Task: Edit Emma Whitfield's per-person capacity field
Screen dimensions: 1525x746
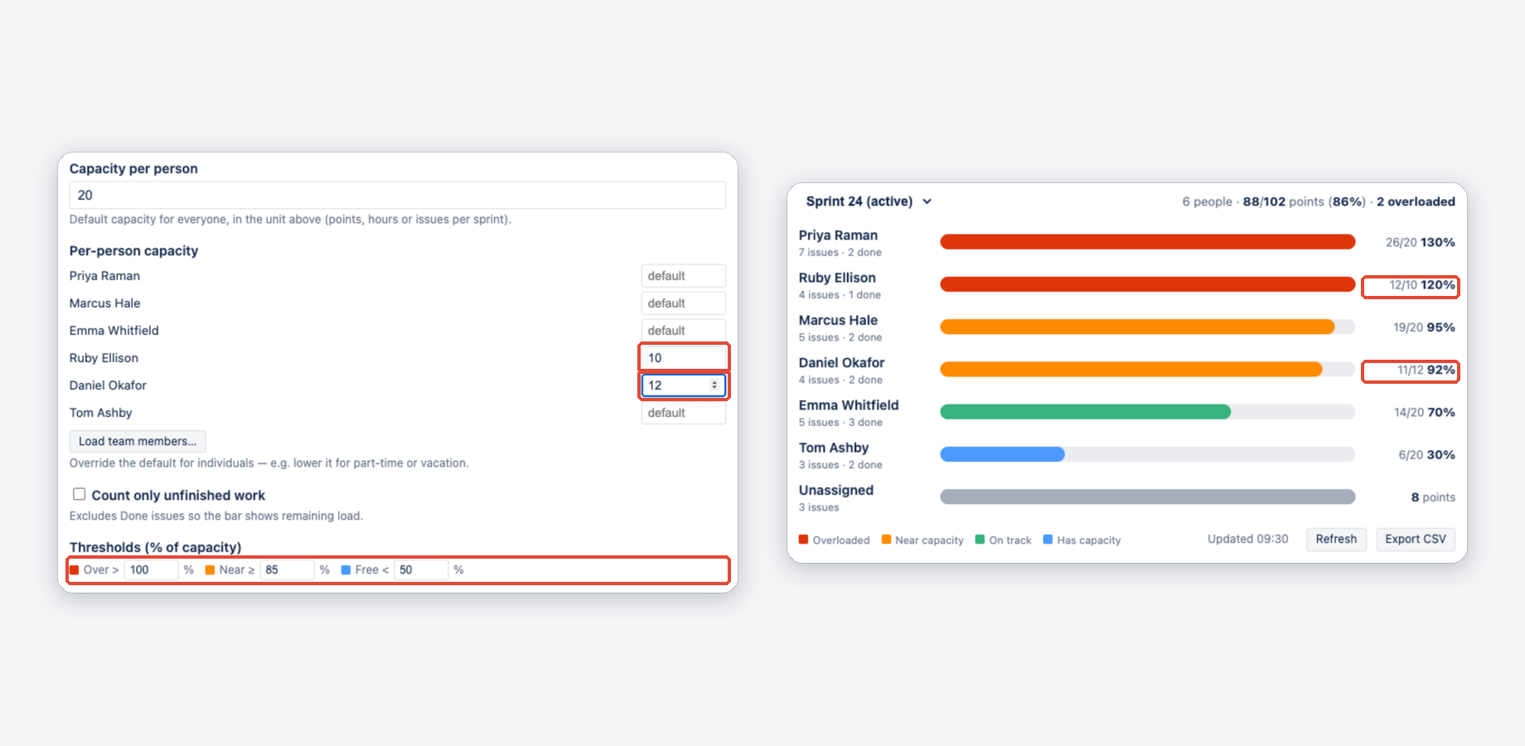Action: [683, 330]
